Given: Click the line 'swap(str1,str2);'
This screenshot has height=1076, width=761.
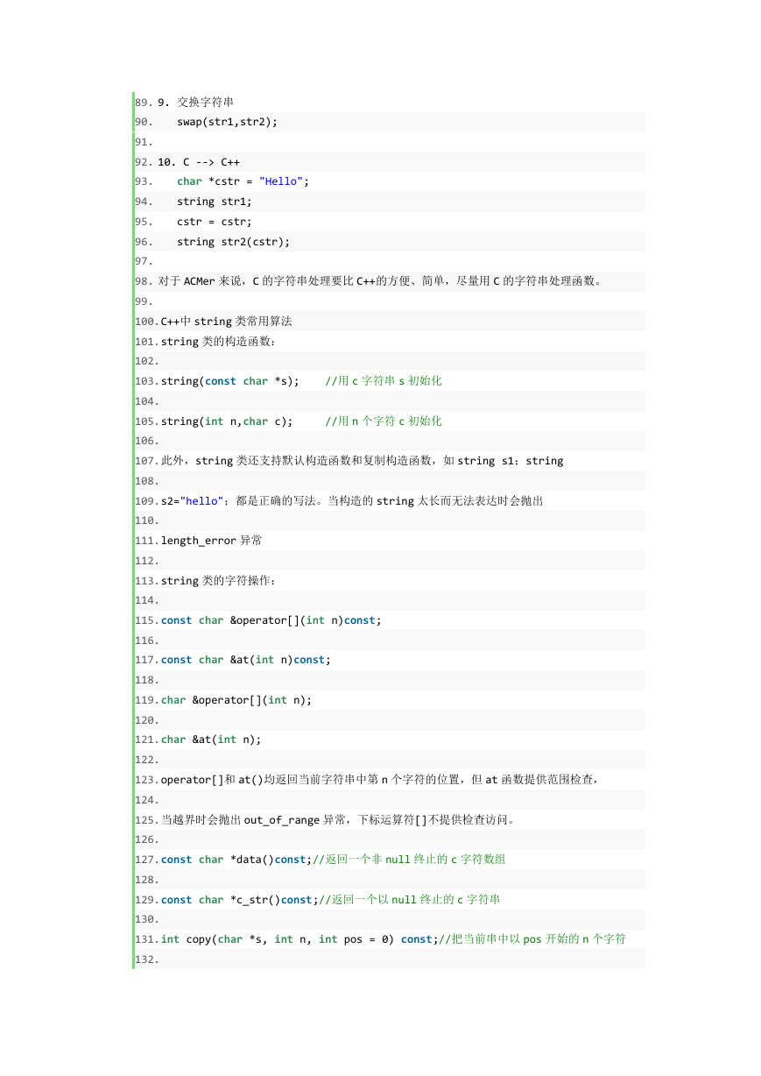Looking at the screenshot, I should pos(227,122).
